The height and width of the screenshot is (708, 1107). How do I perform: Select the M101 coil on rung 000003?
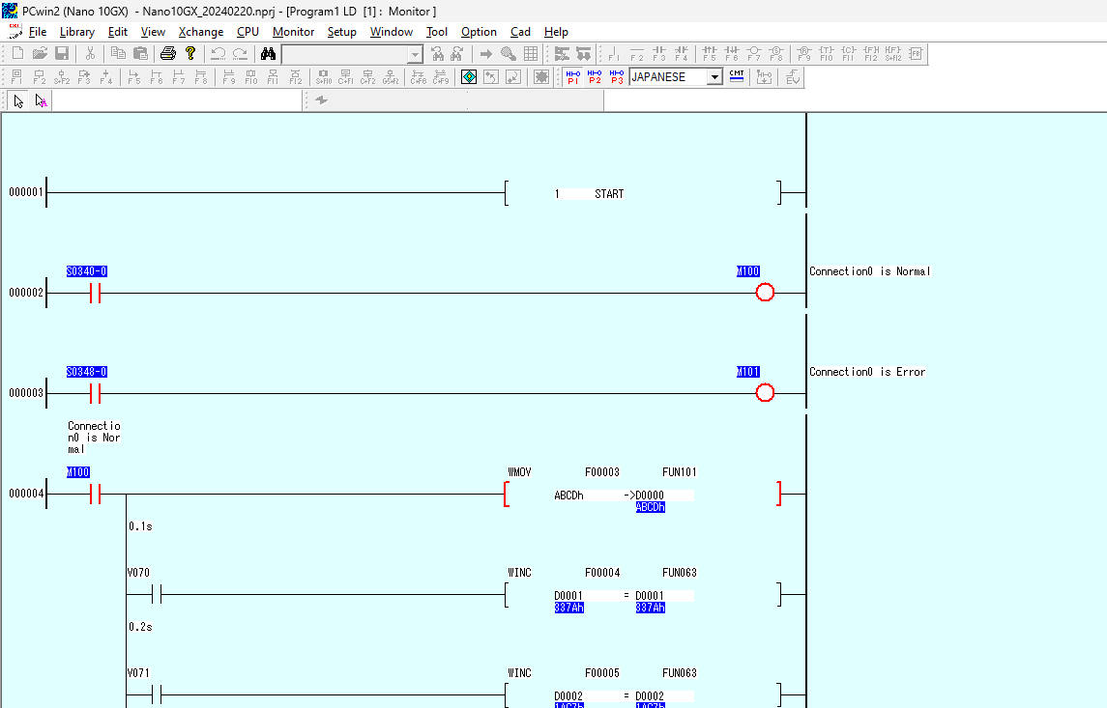point(765,393)
